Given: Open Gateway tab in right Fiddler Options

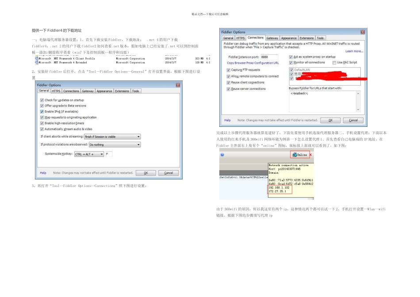Looking at the screenshot, I should click(x=272, y=38).
